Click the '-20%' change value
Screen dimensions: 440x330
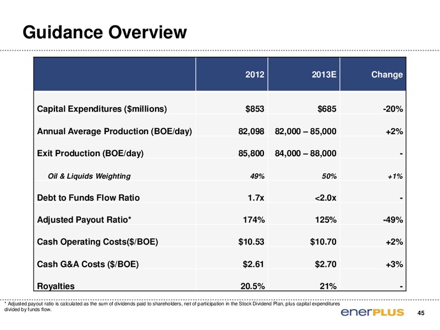point(393,109)
